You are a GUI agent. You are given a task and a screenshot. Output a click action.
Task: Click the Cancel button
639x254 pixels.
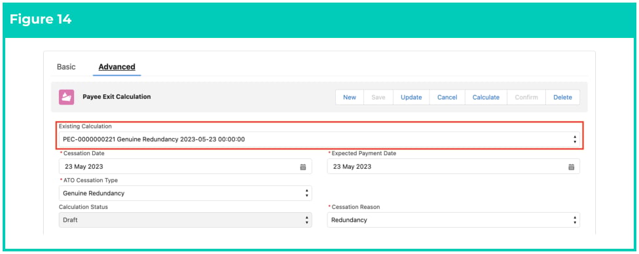[447, 98]
